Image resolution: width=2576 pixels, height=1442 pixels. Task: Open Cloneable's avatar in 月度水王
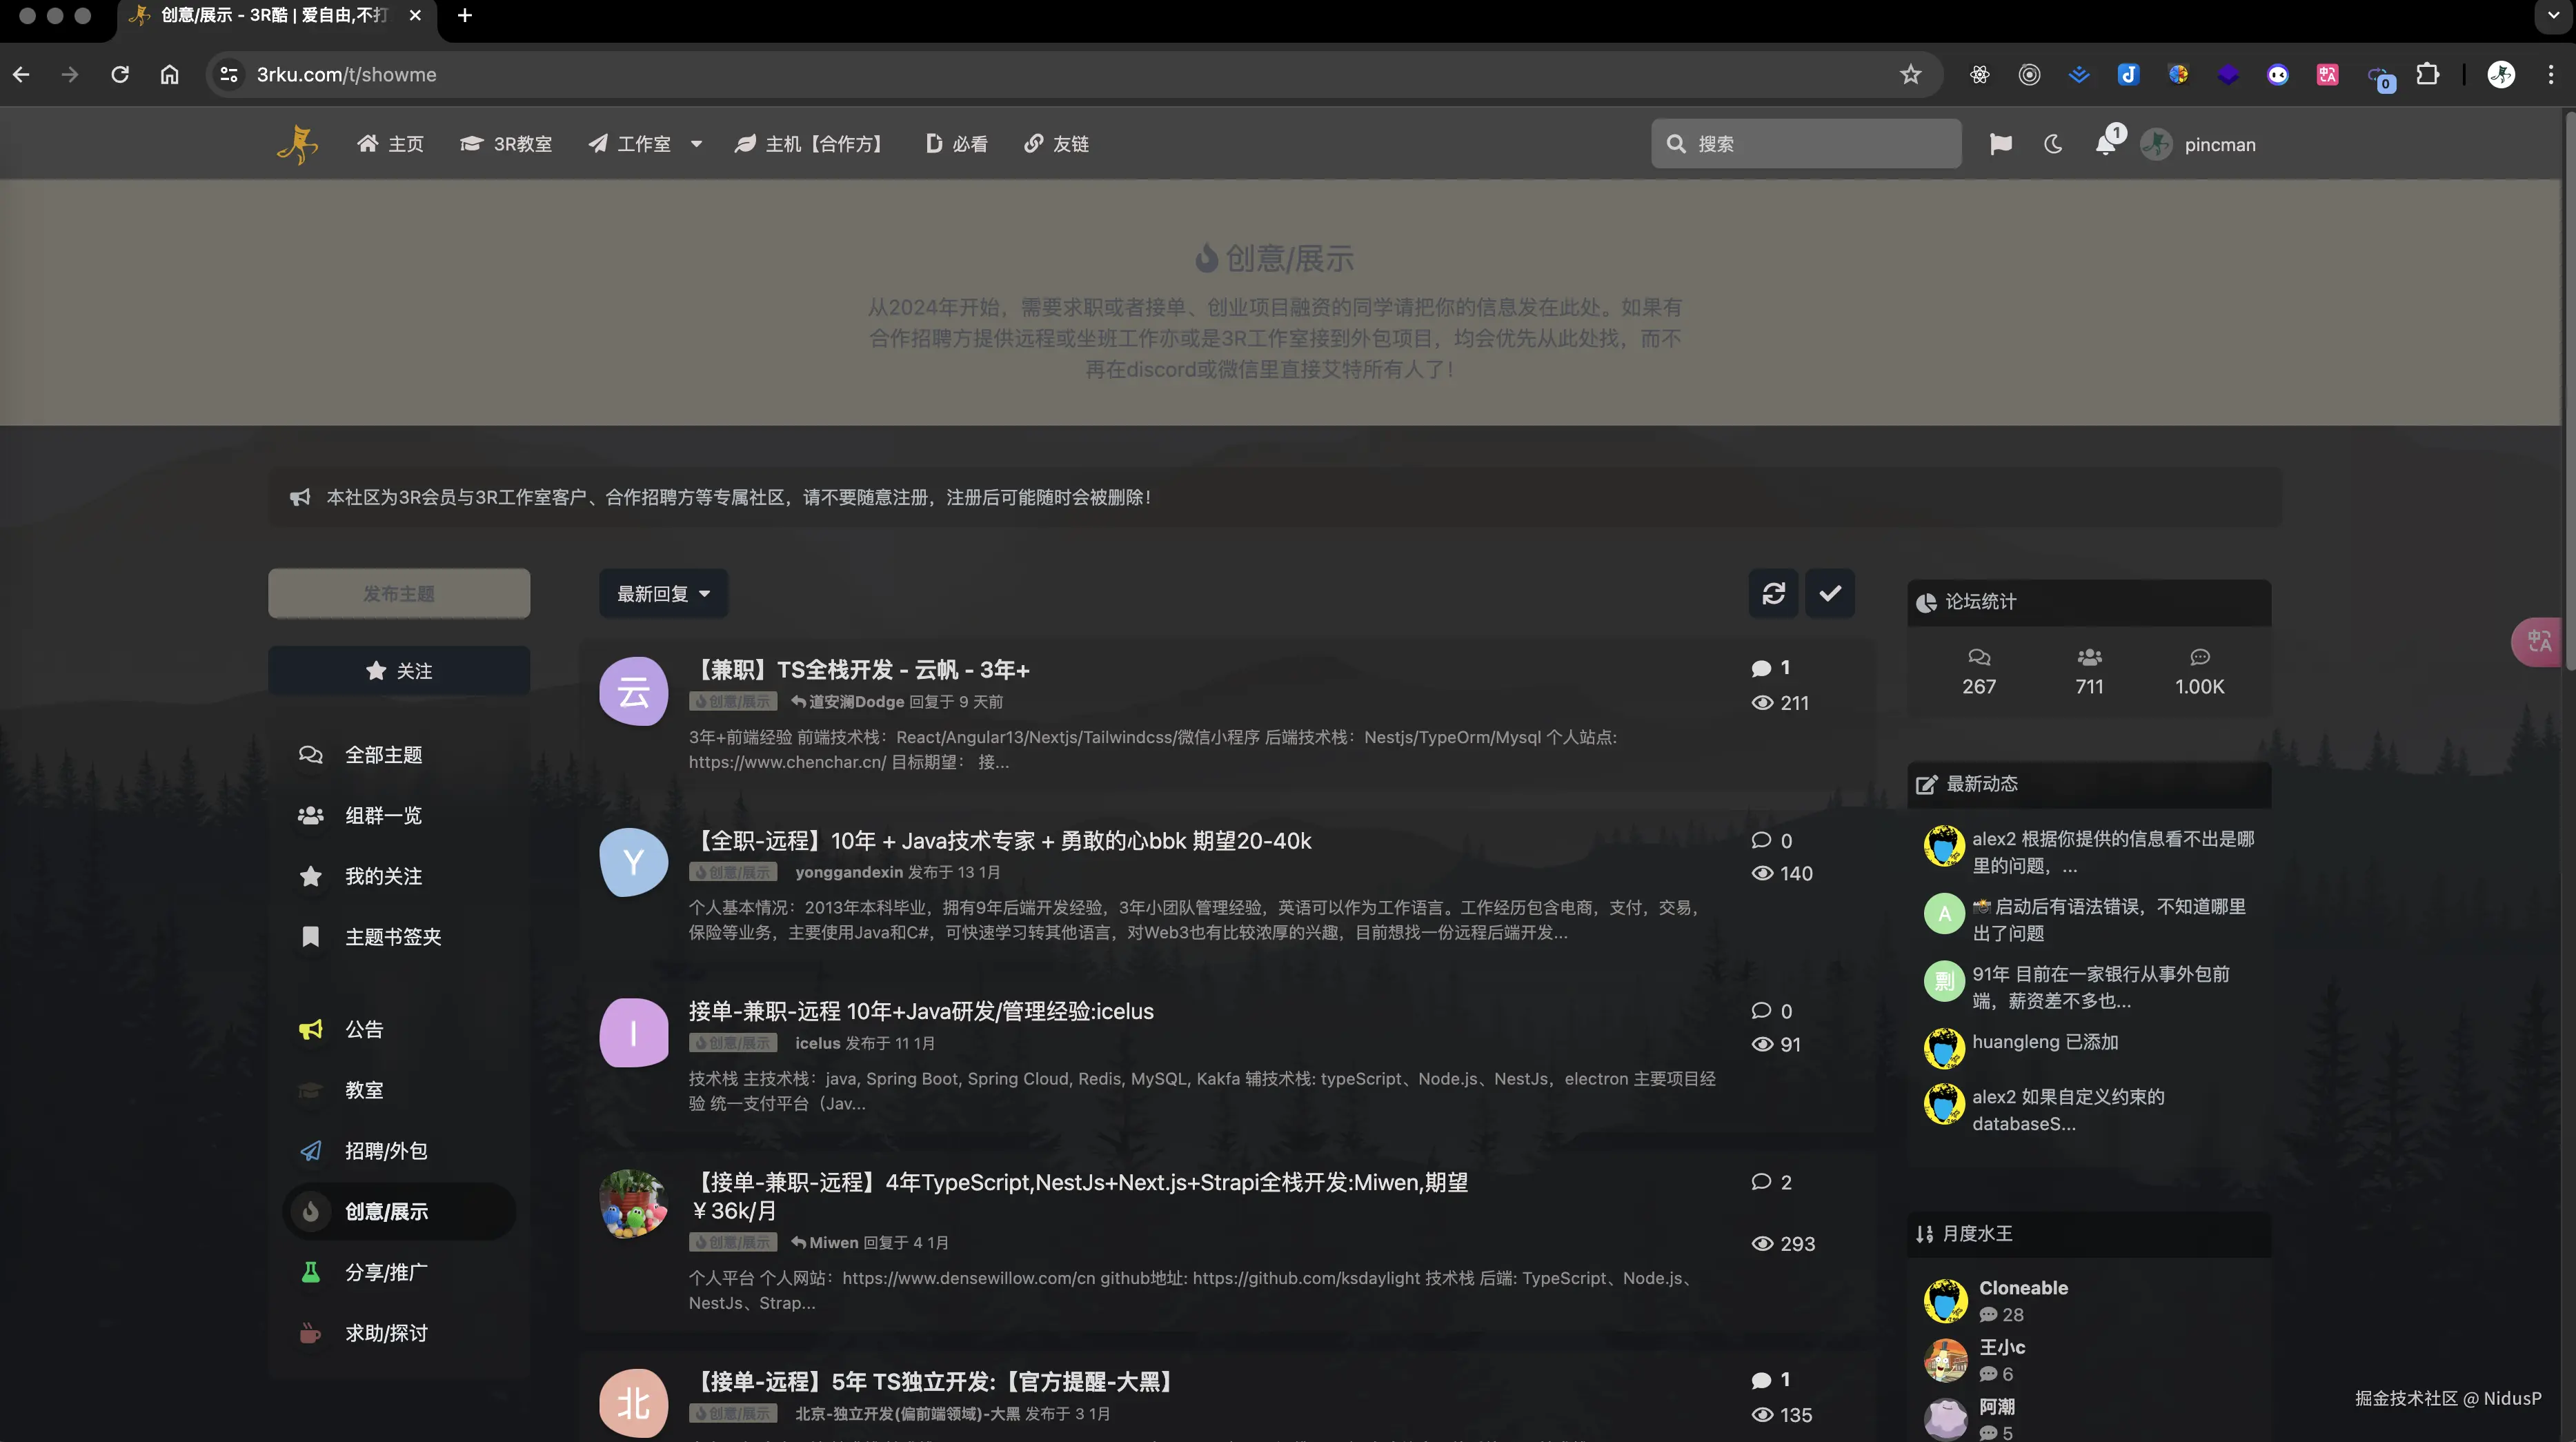tap(1945, 1300)
